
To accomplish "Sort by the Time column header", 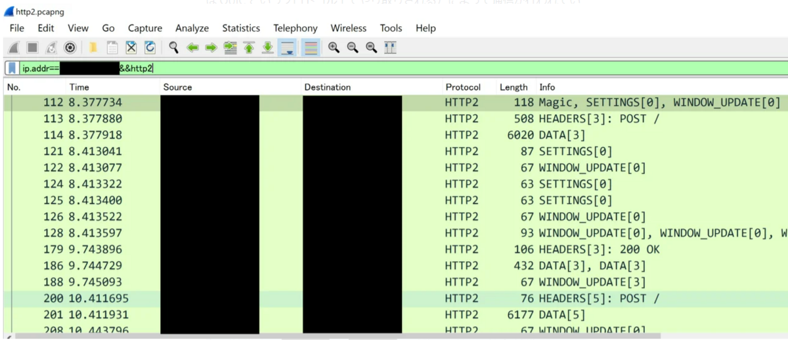I will [x=79, y=87].
